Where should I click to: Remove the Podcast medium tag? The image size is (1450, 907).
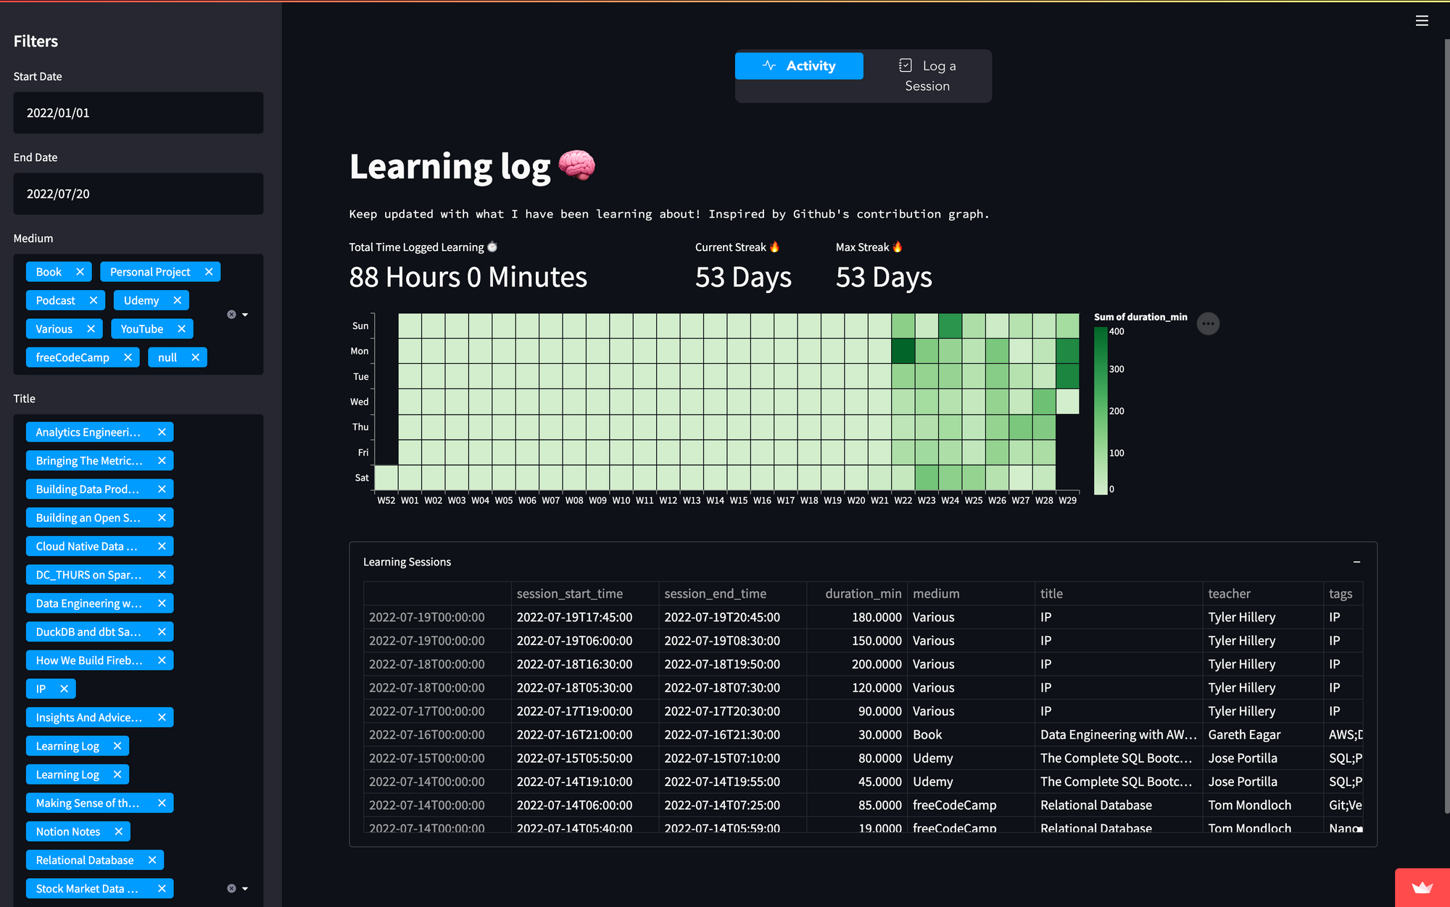pyautogui.click(x=94, y=300)
